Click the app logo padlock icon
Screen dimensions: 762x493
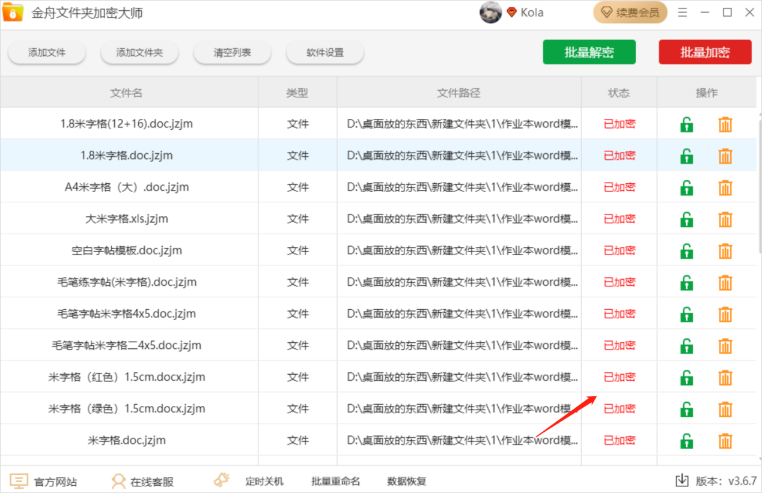click(13, 12)
